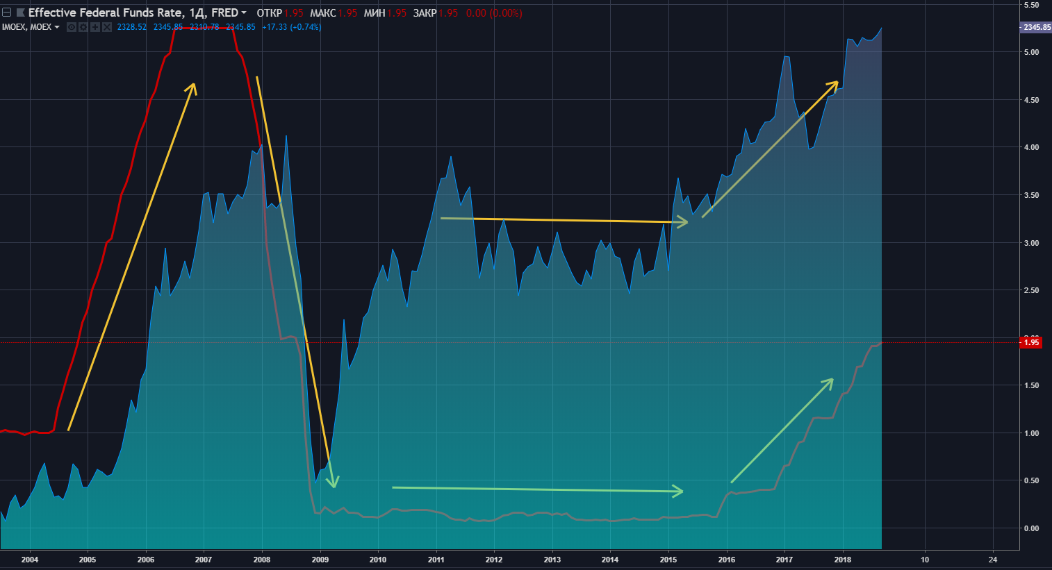Select the 2345.85 price label on the scale

[x=1036, y=27]
